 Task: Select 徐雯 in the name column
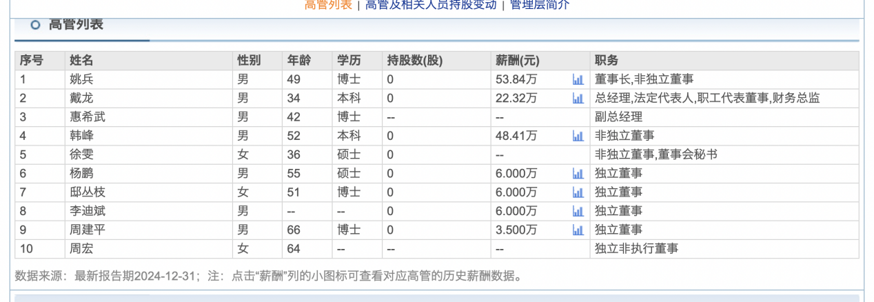pyautogui.click(x=81, y=154)
